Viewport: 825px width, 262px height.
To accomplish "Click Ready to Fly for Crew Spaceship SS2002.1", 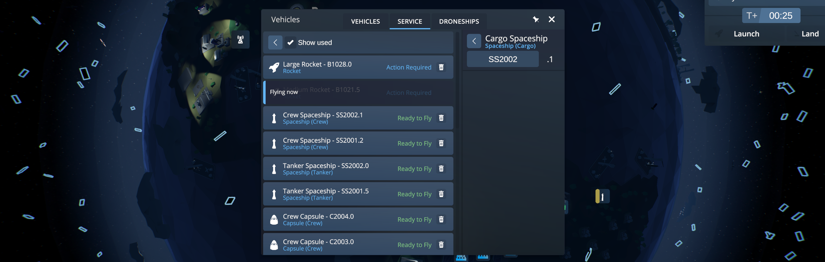I will pos(414,118).
